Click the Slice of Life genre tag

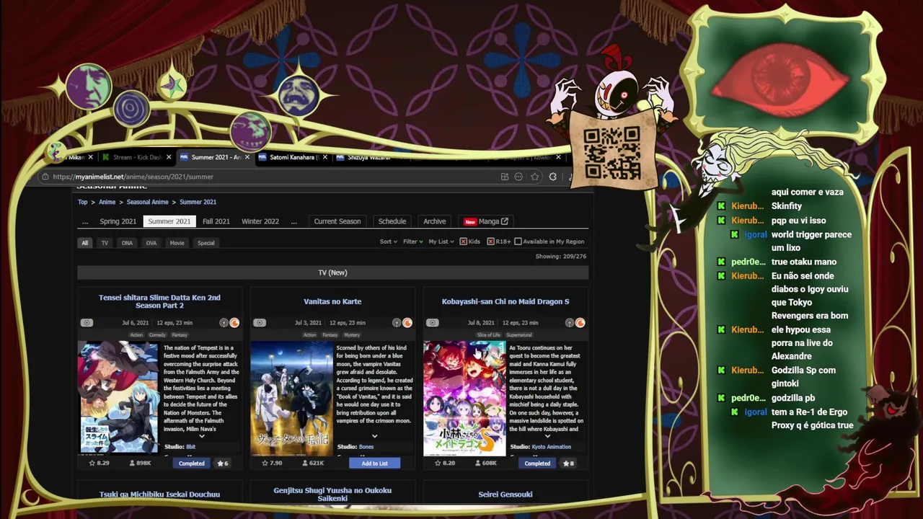click(x=489, y=335)
